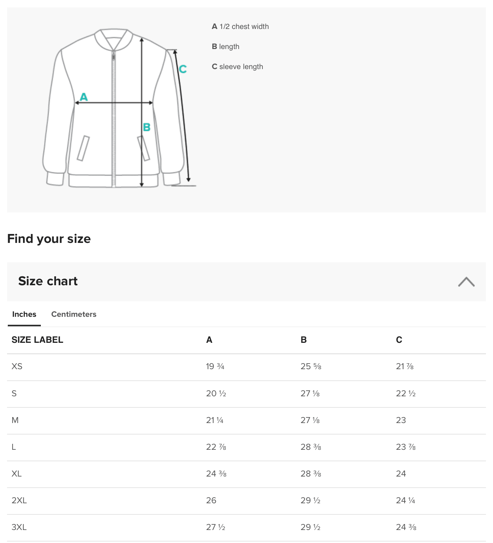Click the B column header
493x543 pixels.
pyautogui.click(x=304, y=340)
